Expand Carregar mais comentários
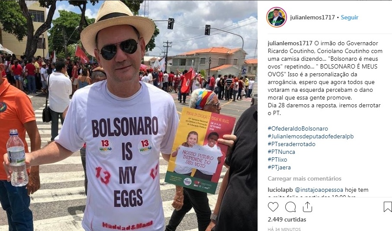The height and width of the screenshot is (231, 392). pyautogui.click(x=305, y=179)
